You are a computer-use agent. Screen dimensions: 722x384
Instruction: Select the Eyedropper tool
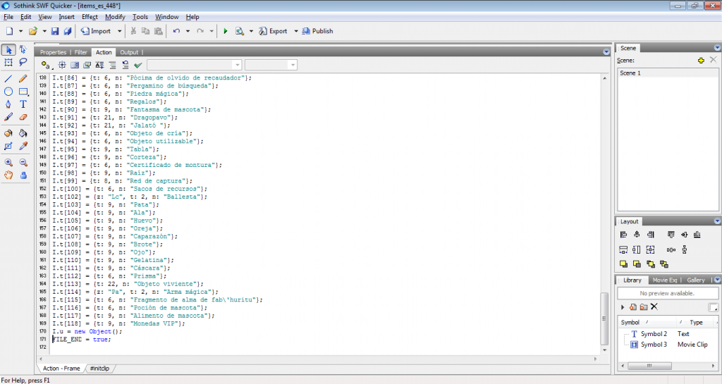(x=23, y=147)
